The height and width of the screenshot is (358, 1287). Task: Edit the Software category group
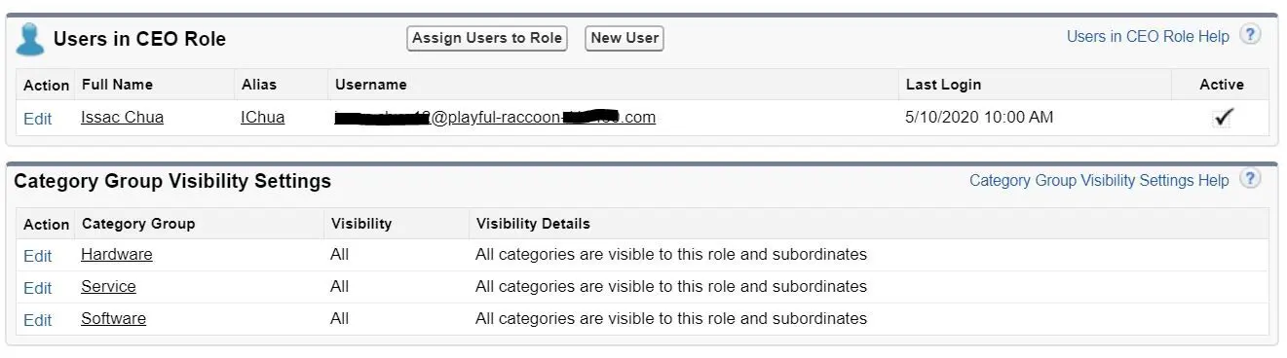coord(38,320)
